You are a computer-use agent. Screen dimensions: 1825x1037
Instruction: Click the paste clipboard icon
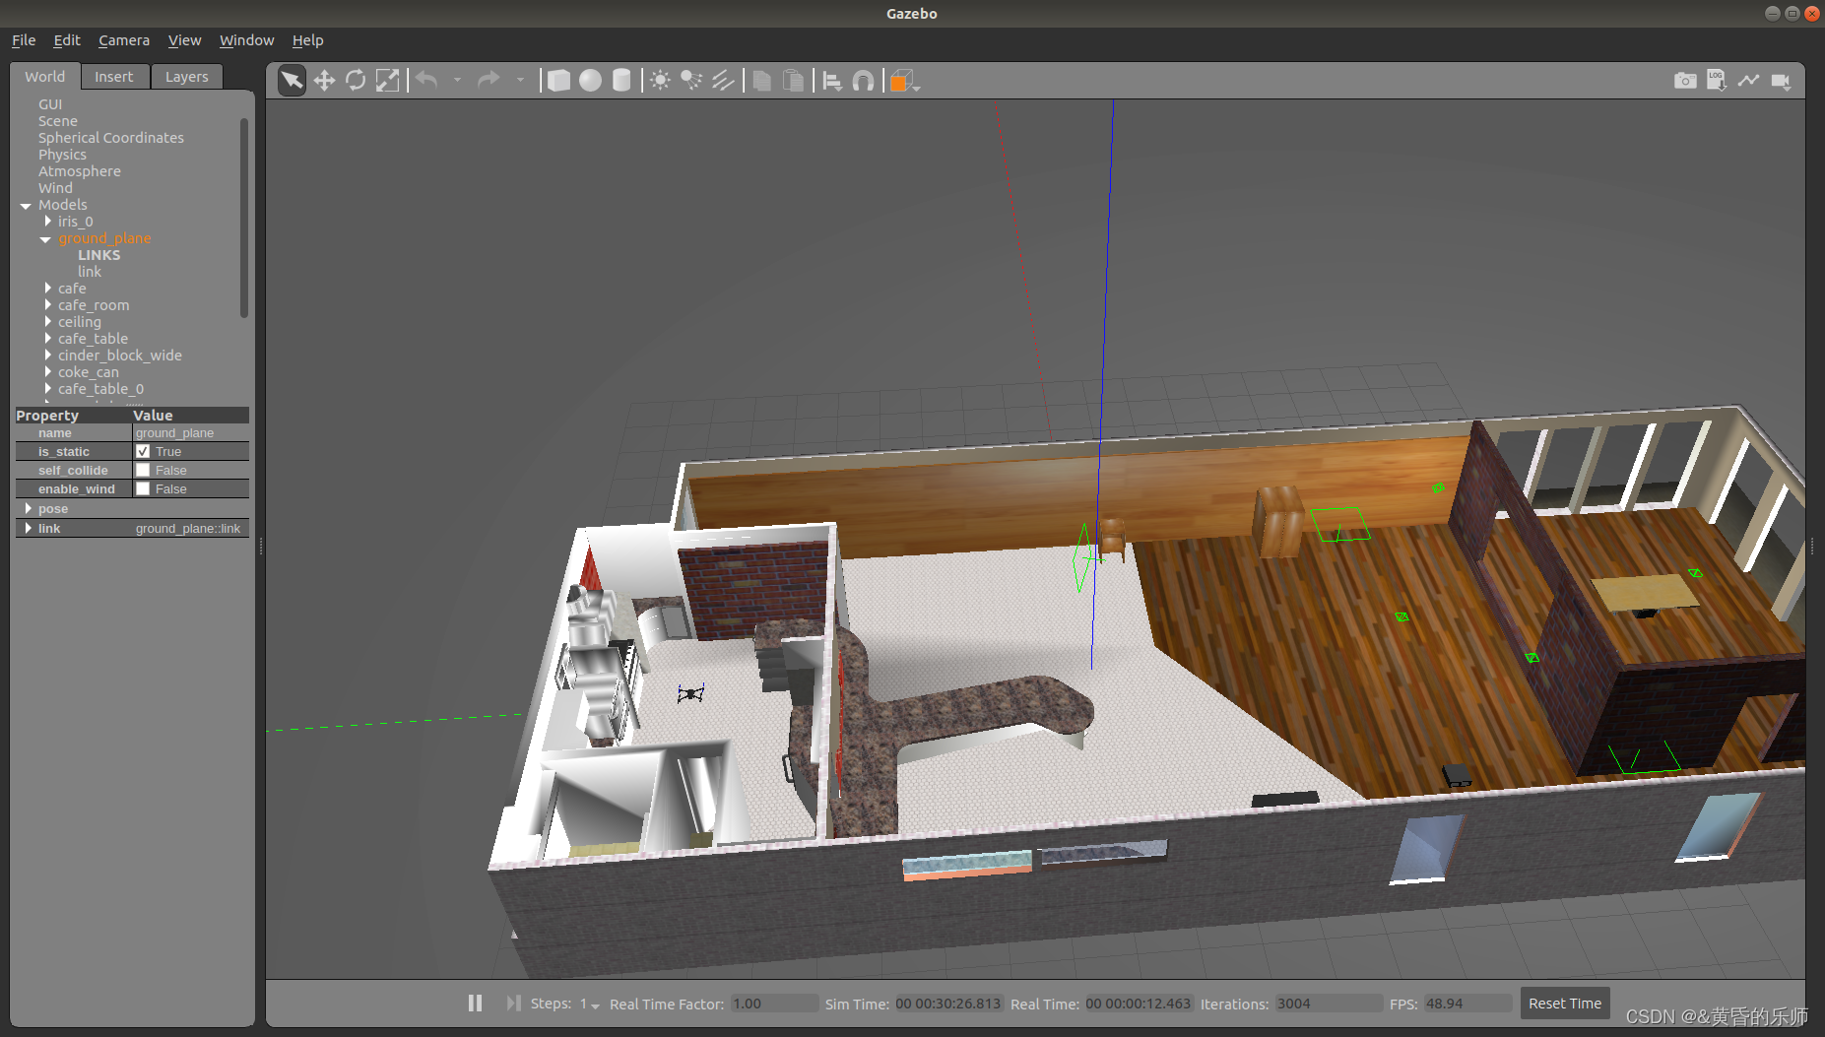tap(793, 81)
